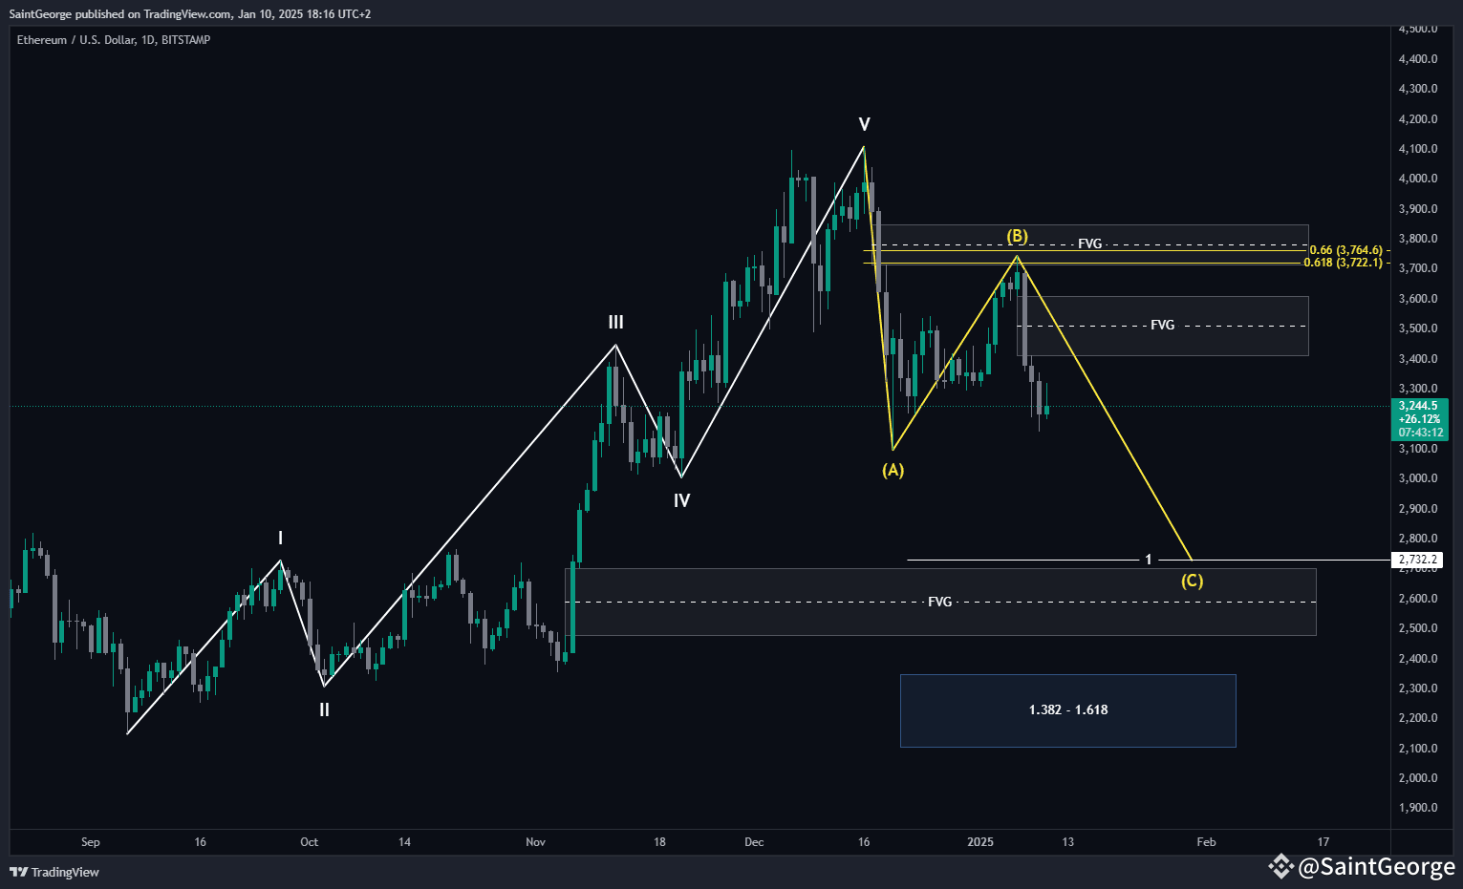
Task: Select the current price label 3,244.5
Action: [x=1418, y=406]
